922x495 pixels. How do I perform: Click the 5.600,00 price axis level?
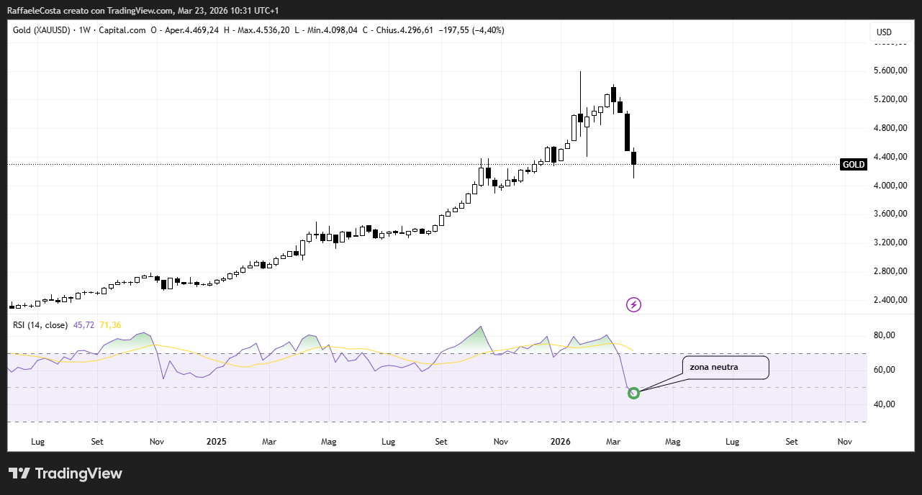click(x=888, y=71)
